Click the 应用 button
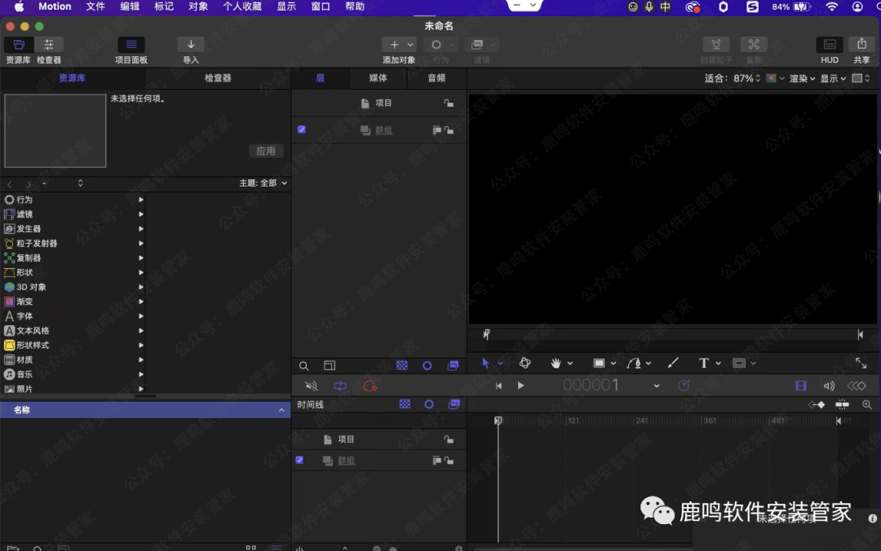The image size is (881, 551). pos(266,151)
